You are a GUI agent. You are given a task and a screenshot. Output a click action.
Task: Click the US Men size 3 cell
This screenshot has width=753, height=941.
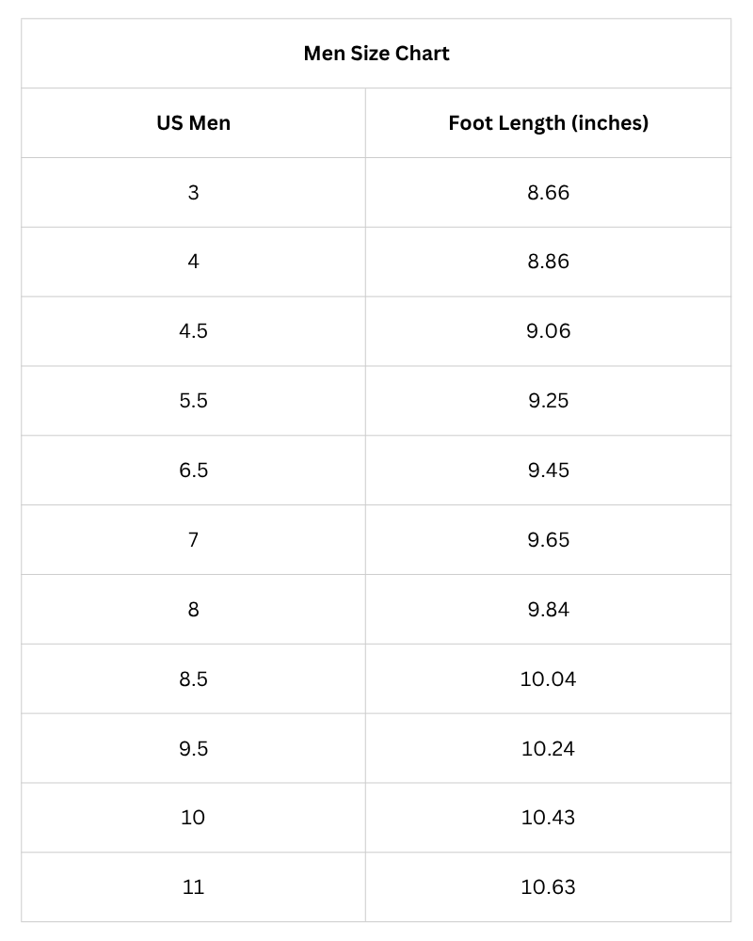(193, 193)
